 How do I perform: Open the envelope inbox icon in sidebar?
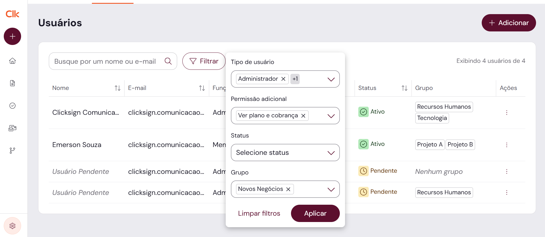12,128
